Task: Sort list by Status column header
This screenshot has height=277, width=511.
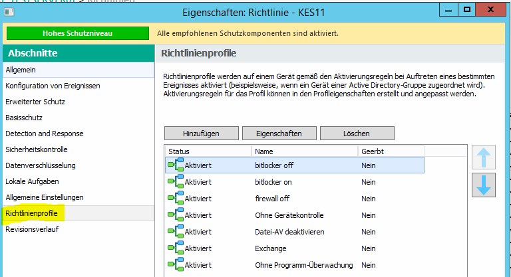Action: click(x=208, y=151)
